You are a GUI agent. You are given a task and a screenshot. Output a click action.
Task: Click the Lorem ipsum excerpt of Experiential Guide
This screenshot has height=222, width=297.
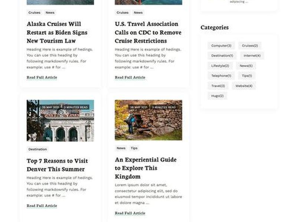tap(148, 194)
